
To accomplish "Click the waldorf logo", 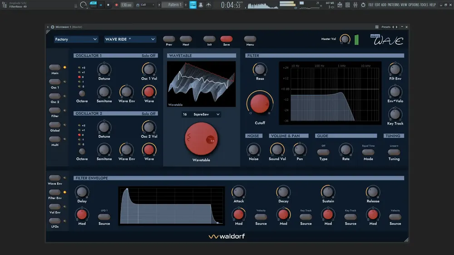I will coord(227,236).
